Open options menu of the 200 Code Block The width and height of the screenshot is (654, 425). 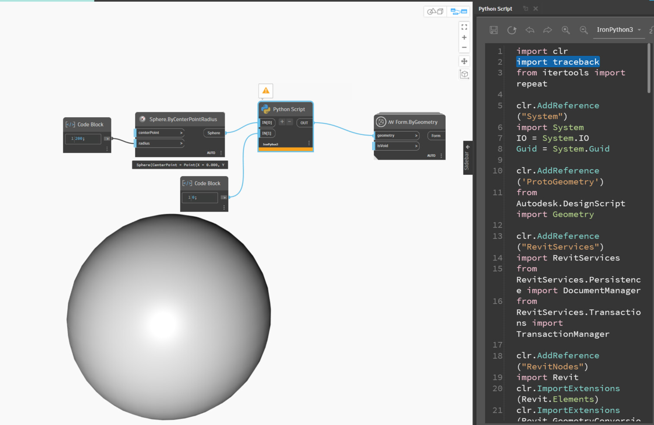[107, 148]
